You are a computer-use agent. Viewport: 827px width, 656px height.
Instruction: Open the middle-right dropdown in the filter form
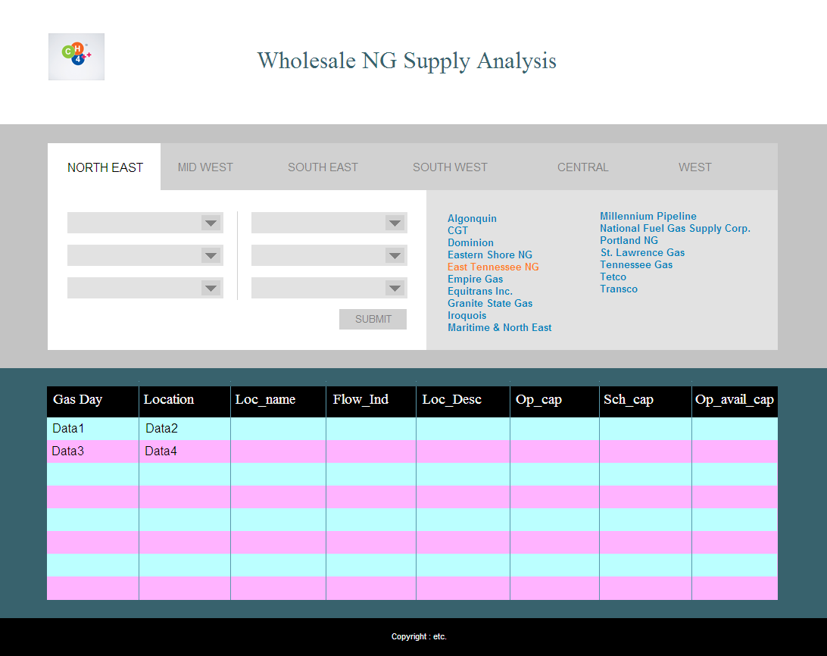[329, 255]
